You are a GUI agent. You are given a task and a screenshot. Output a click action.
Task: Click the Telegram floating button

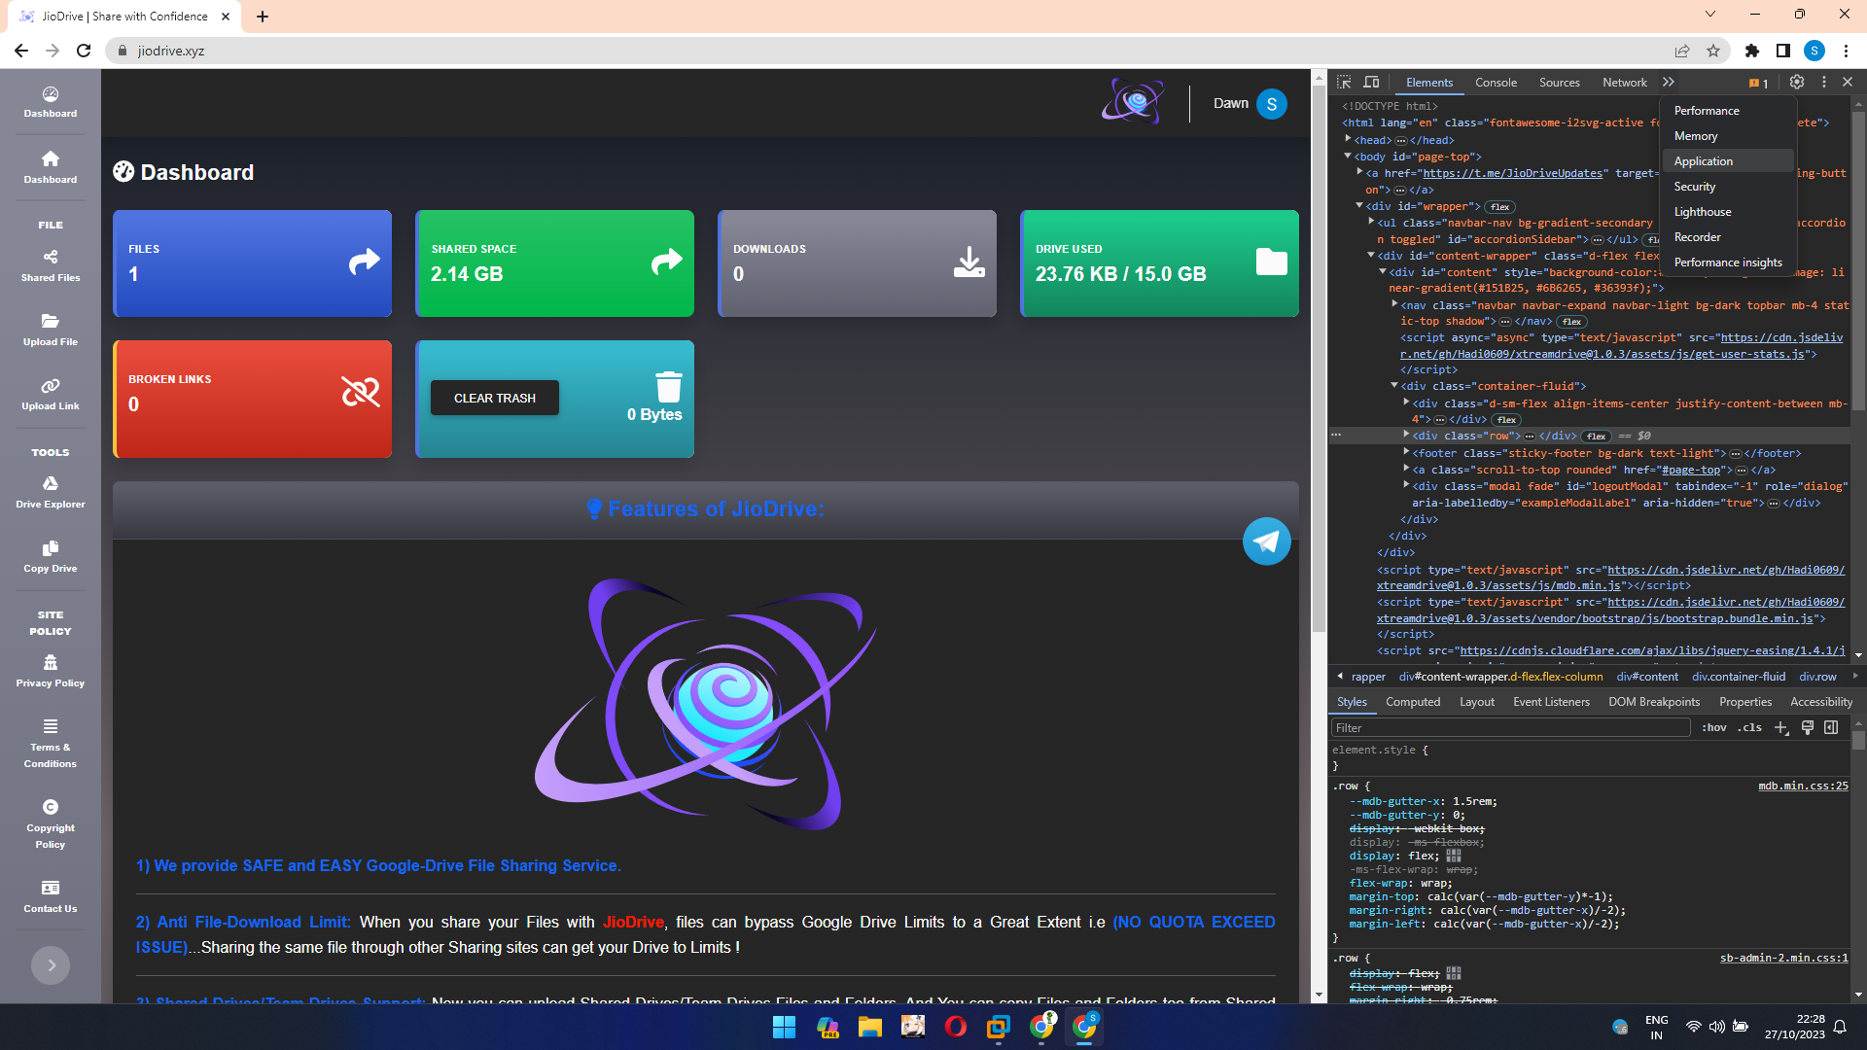coord(1266,542)
